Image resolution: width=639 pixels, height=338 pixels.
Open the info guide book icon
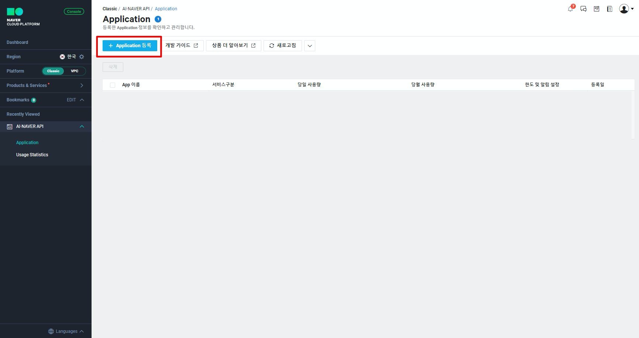coord(609,9)
